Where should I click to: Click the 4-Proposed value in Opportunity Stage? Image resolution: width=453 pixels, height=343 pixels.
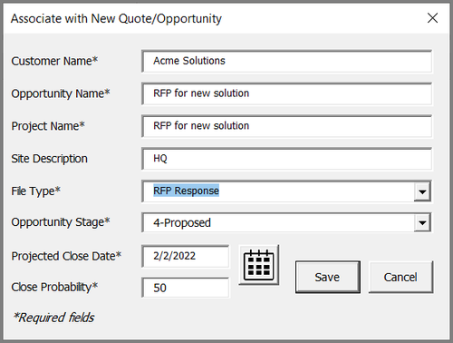[x=182, y=223]
